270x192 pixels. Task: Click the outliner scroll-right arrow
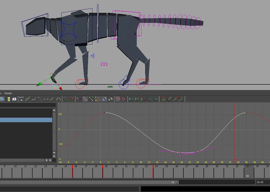[x=50, y=160]
